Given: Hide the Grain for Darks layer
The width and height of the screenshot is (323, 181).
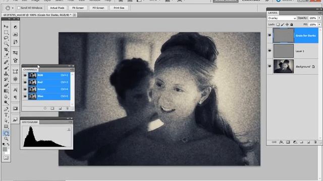Looking at the screenshot, I should tap(270, 35).
